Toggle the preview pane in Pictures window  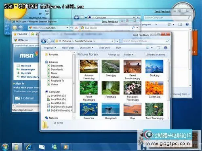[158, 48]
